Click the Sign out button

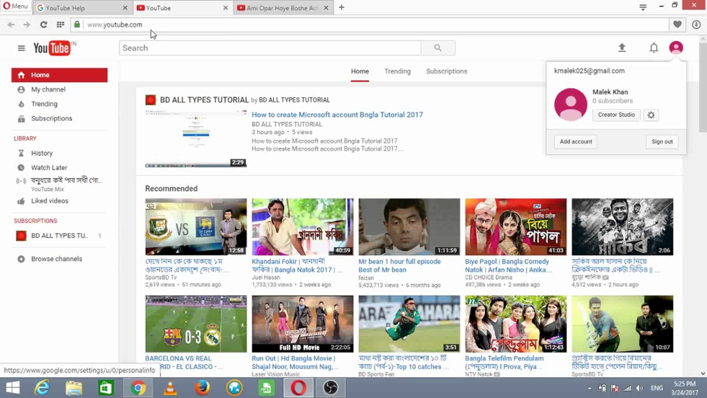click(x=662, y=142)
